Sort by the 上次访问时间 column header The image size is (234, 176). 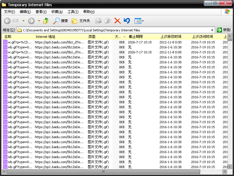[x=205, y=36]
